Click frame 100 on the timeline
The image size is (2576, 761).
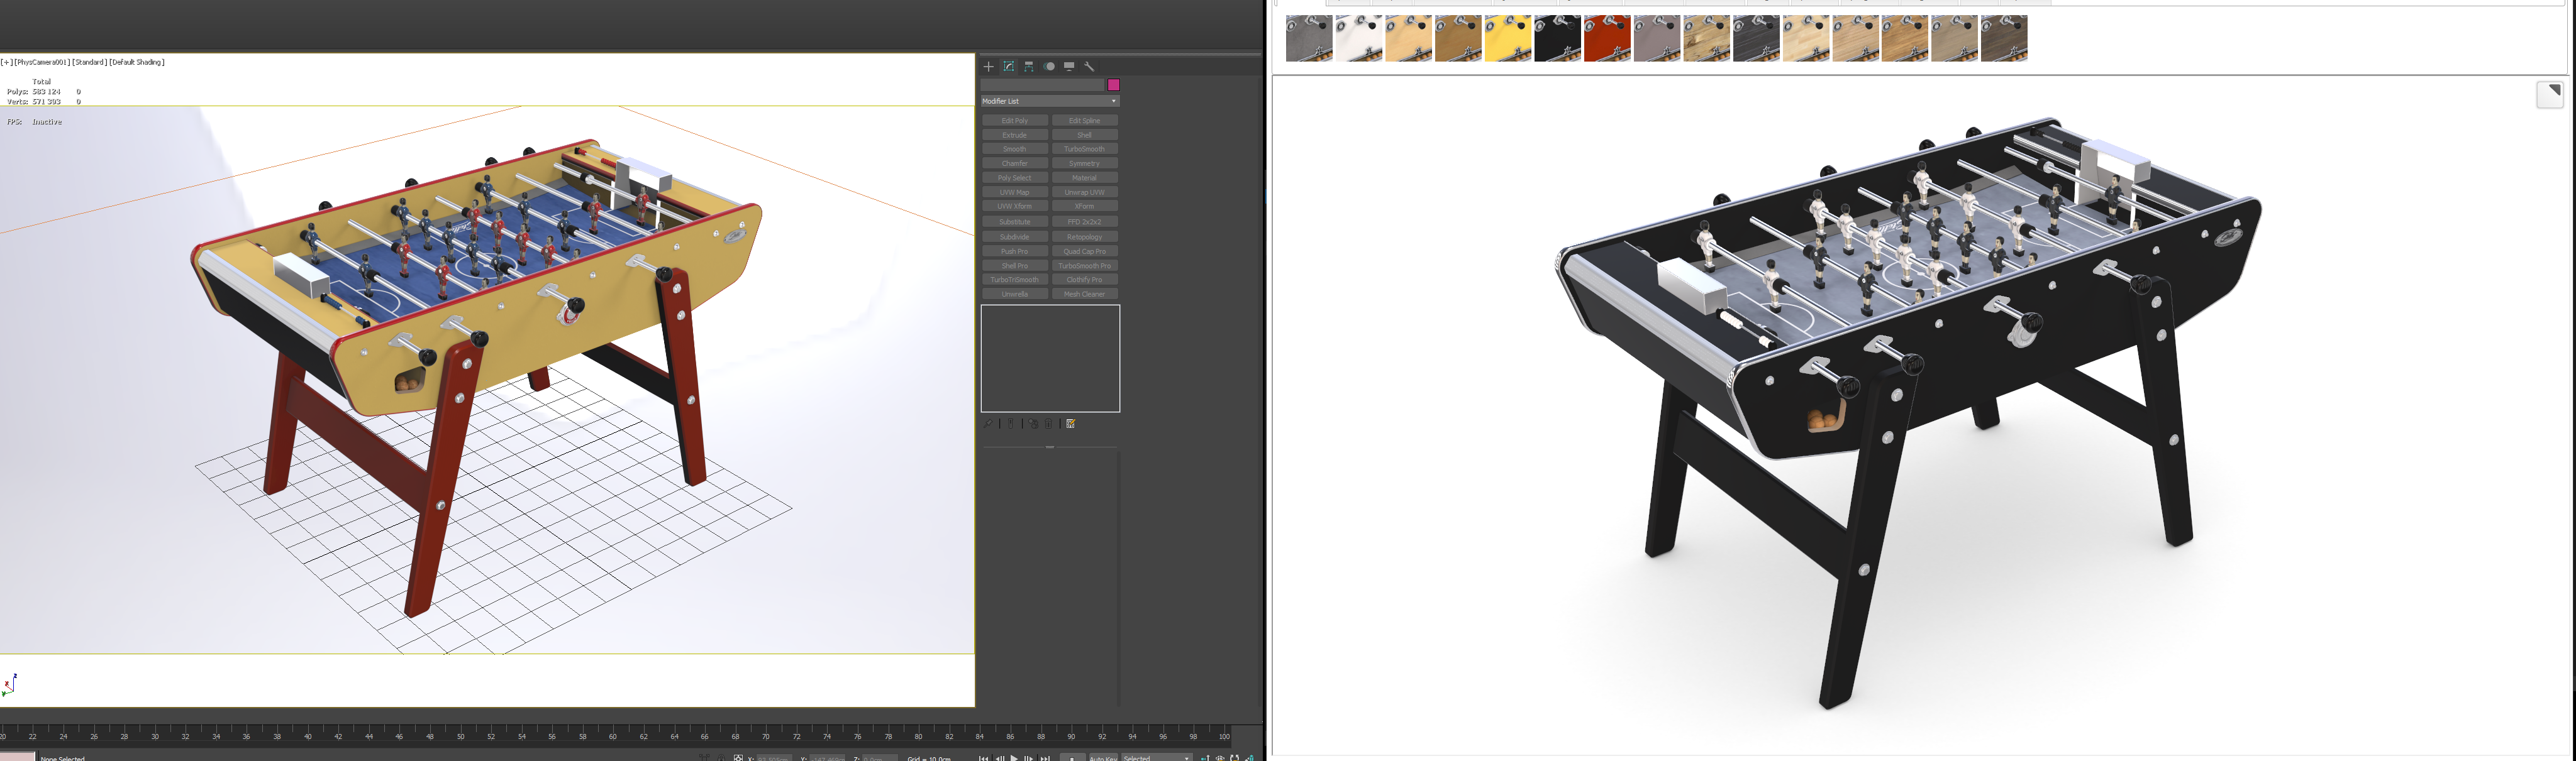1224,736
